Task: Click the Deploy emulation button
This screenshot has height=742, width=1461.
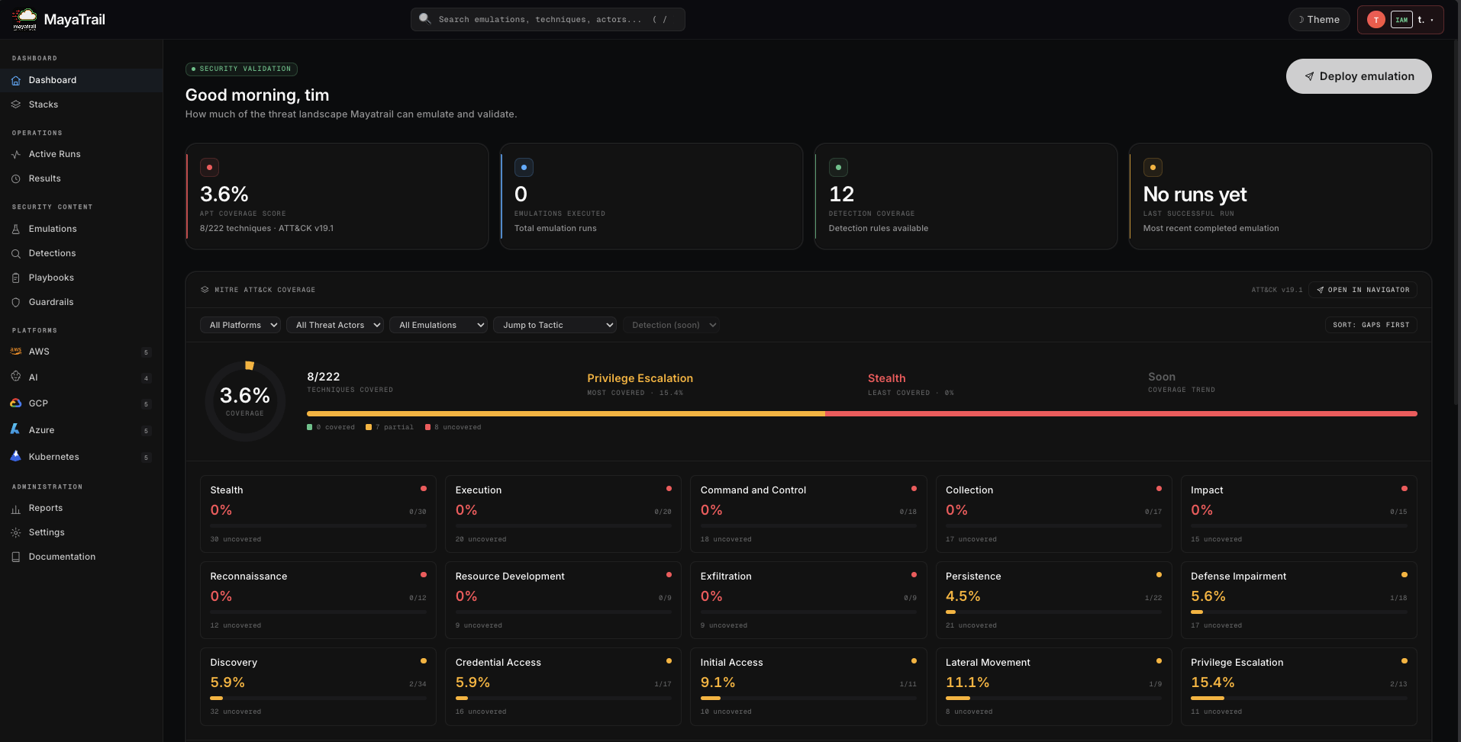Action: (1359, 76)
